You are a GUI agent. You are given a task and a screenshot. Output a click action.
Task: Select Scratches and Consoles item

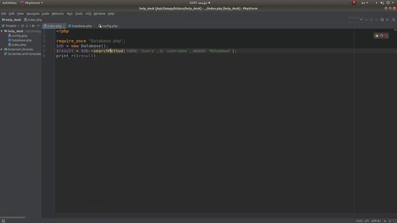(22, 54)
